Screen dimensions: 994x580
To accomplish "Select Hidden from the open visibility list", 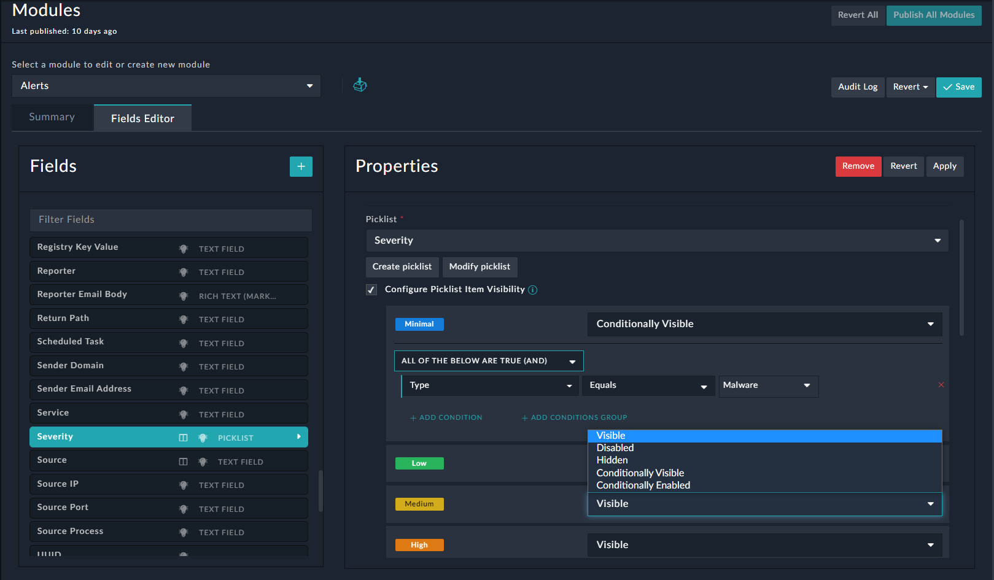I will (612, 460).
